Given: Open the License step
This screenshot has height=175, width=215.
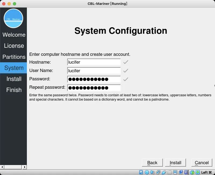Looking at the screenshot, I should (x=14, y=46).
